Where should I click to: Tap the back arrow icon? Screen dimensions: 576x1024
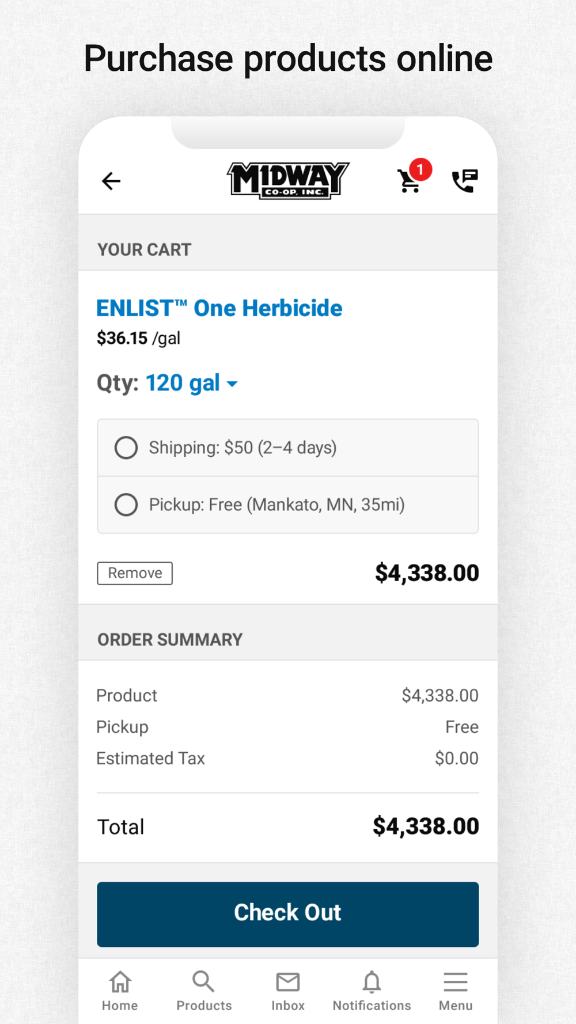111,181
